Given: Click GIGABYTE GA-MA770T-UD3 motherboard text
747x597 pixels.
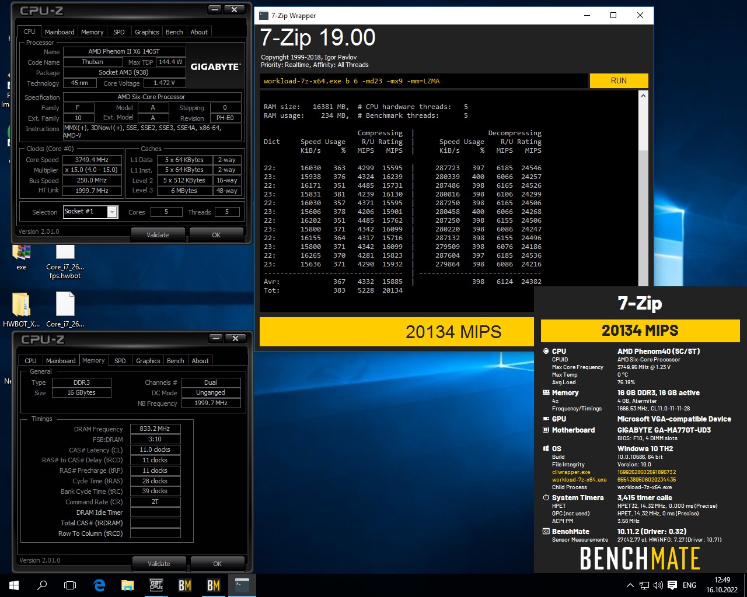Looking at the screenshot, I should [x=664, y=430].
